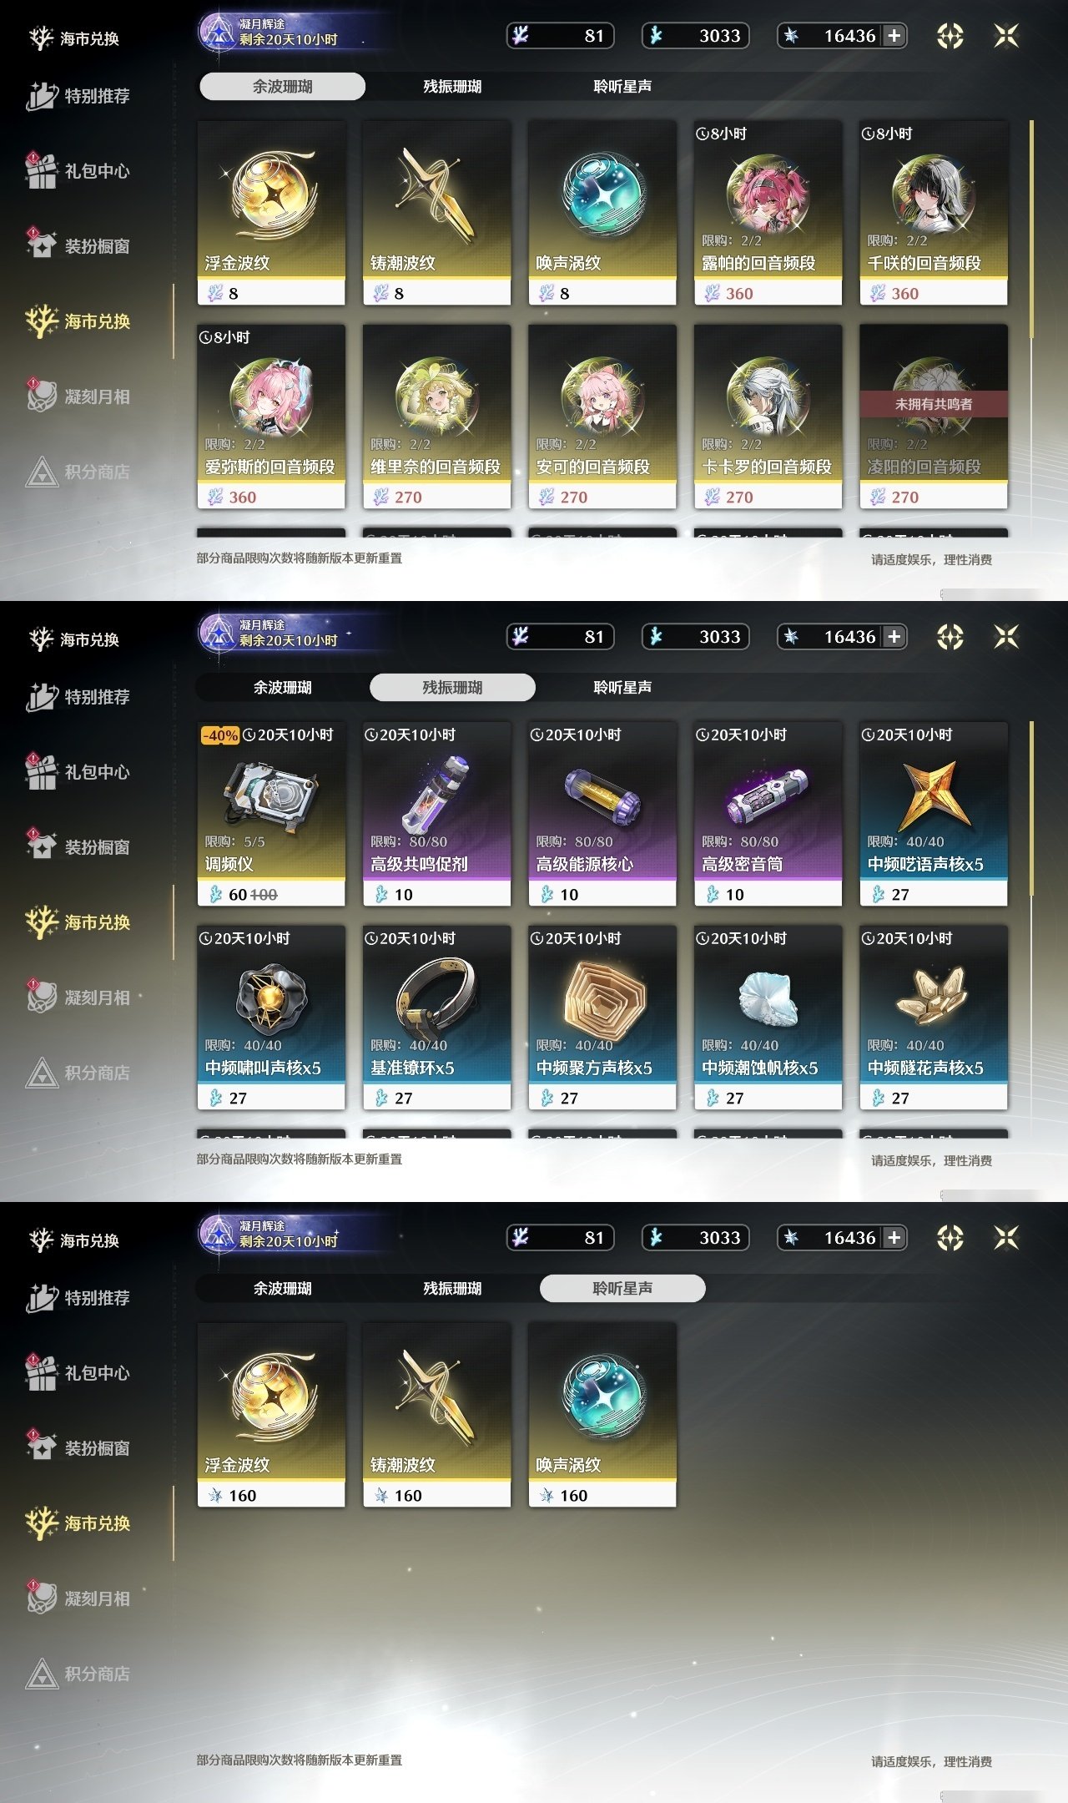This screenshot has height=1803, width=1068.
Task: Select 唤声涡纹 orb priced at 8
Action: (x=602, y=213)
